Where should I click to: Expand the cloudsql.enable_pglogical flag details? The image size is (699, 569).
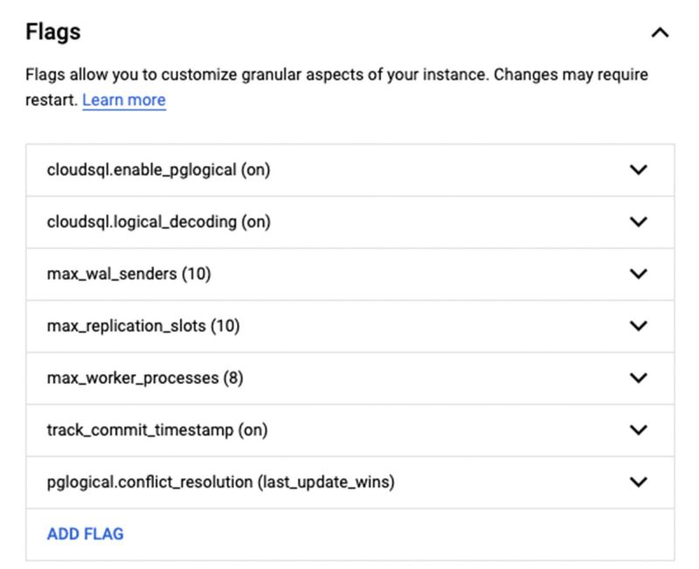tap(637, 170)
